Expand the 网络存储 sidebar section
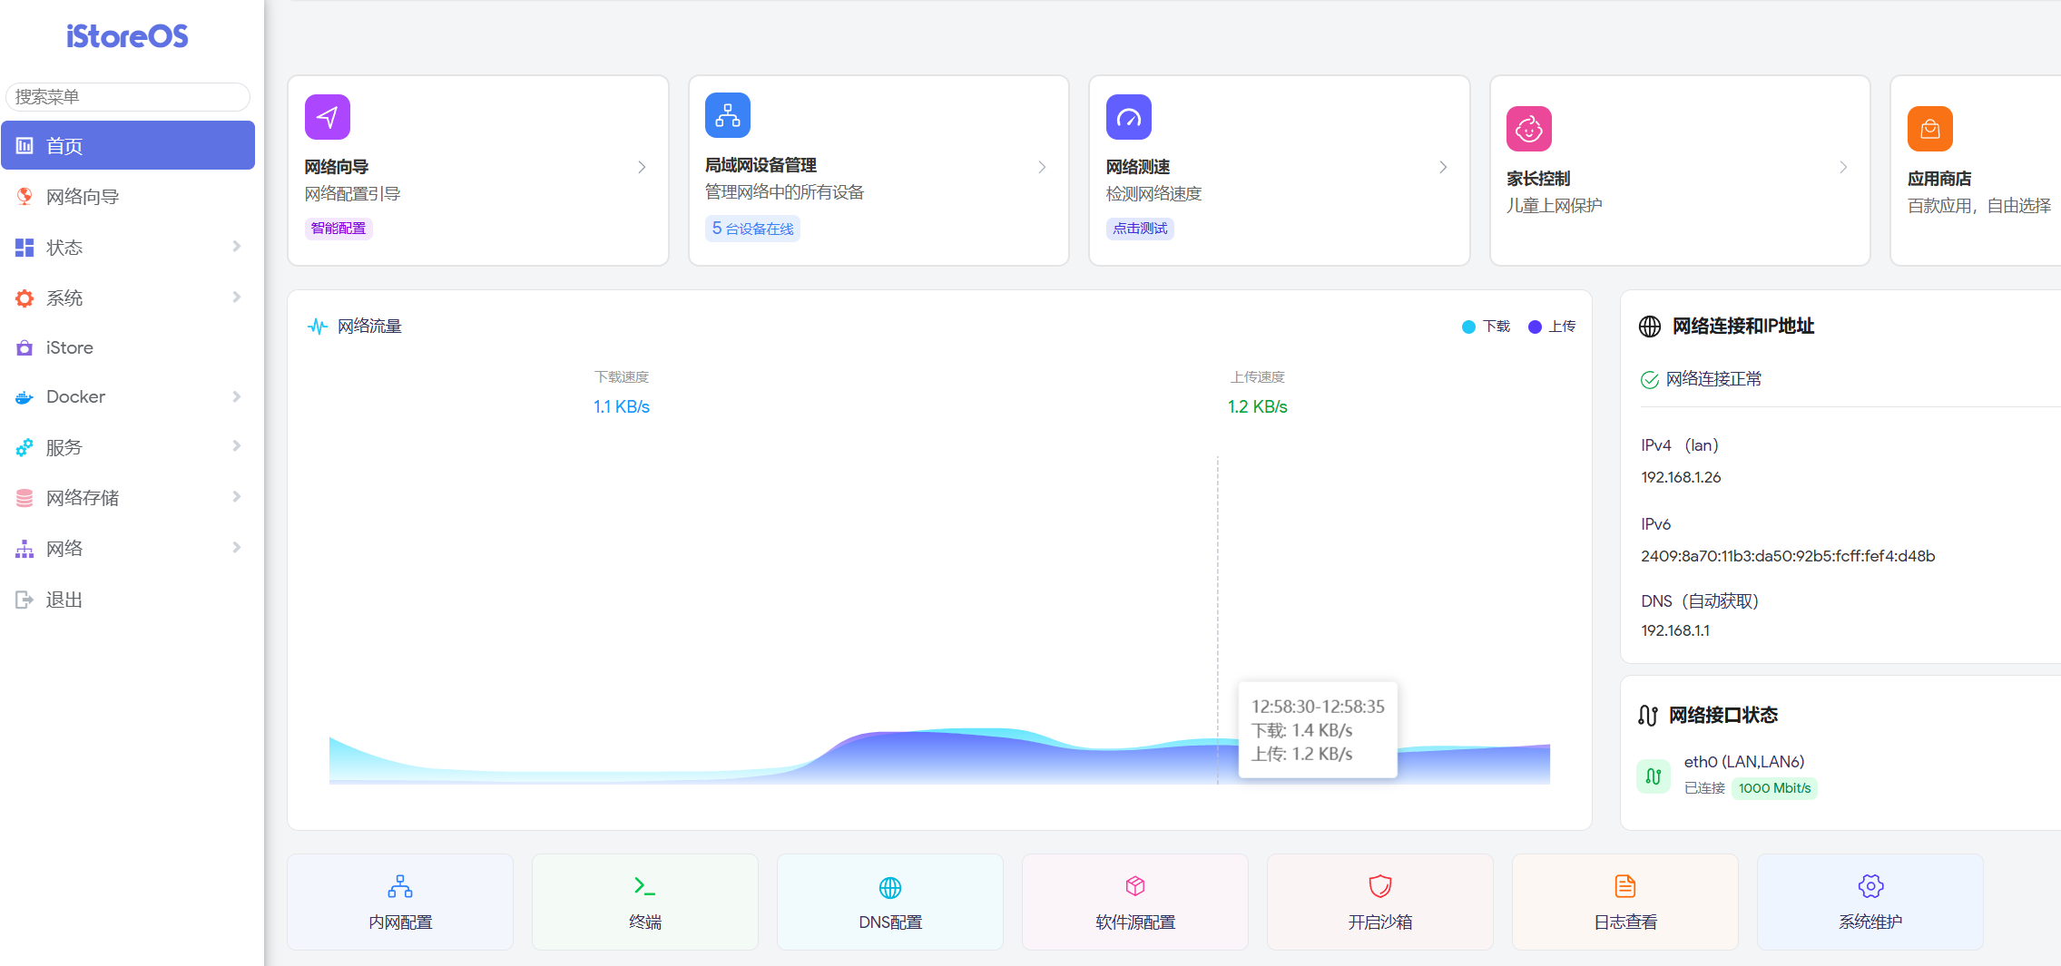The width and height of the screenshot is (2061, 966). (x=127, y=498)
